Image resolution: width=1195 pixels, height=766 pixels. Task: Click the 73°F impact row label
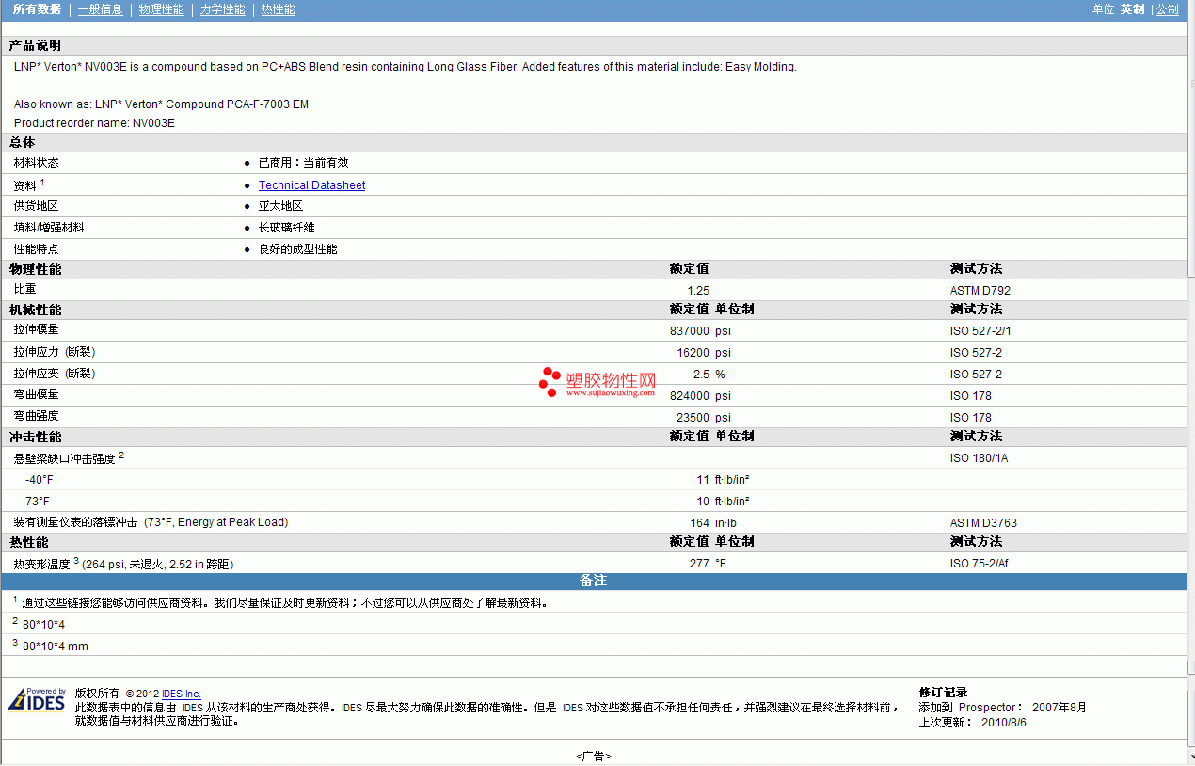point(38,502)
